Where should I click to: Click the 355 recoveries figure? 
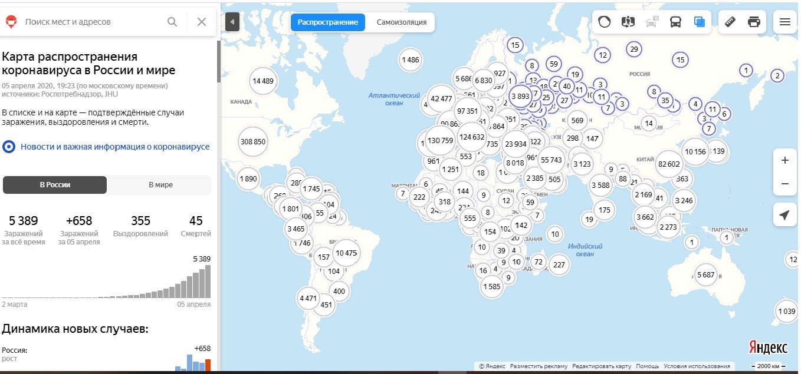[140, 221]
